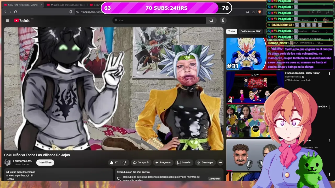Reload the page
The image size is (335, 188).
16,12
